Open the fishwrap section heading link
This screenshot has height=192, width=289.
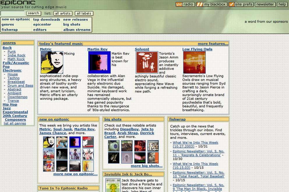tap(177, 119)
